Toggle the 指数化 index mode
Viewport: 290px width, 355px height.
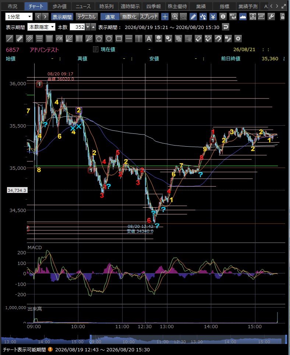click(x=129, y=17)
